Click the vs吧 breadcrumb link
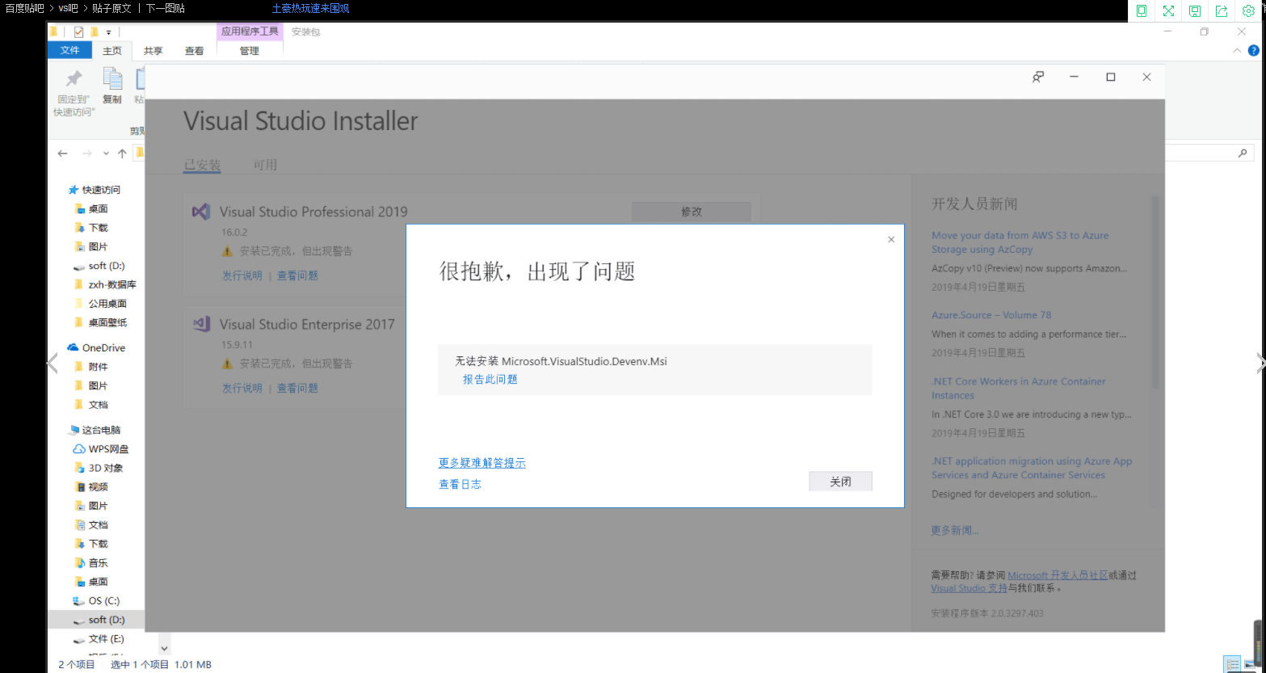Image resolution: width=1266 pixels, height=673 pixels. pyautogui.click(x=69, y=8)
